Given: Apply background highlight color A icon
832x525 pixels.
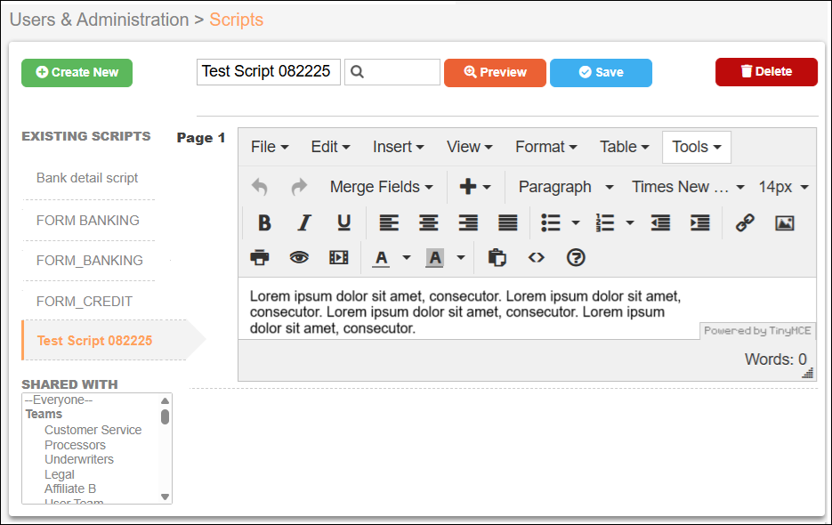Looking at the screenshot, I should click(x=434, y=259).
